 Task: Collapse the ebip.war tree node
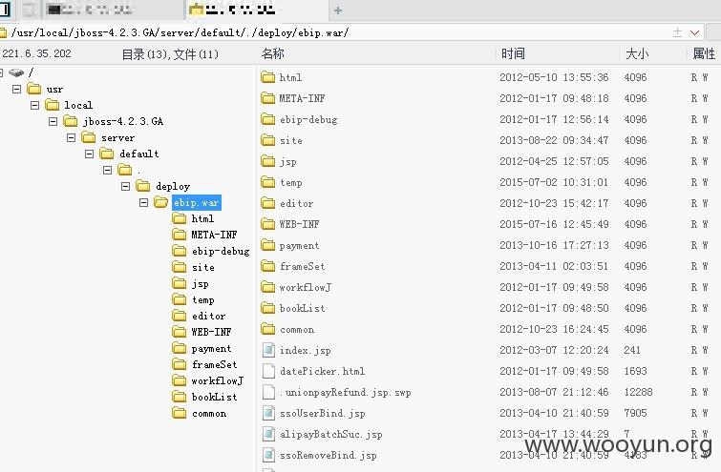tap(143, 202)
